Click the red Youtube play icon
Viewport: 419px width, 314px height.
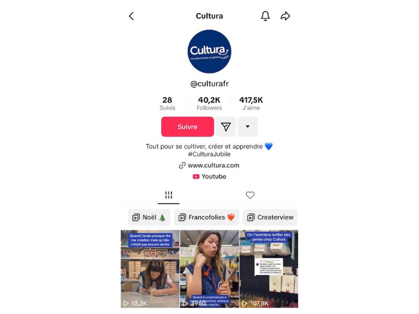[x=196, y=176]
